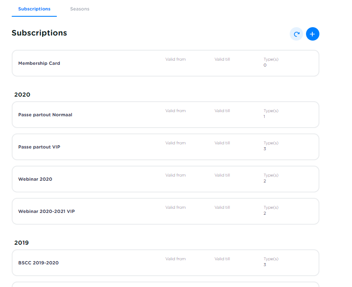Screen dimensions: 352x287
Task: Click the 2020 season group heading
Action: [x=22, y=95]
